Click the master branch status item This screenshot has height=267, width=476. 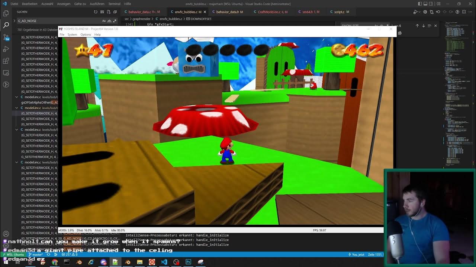[36, 254]
